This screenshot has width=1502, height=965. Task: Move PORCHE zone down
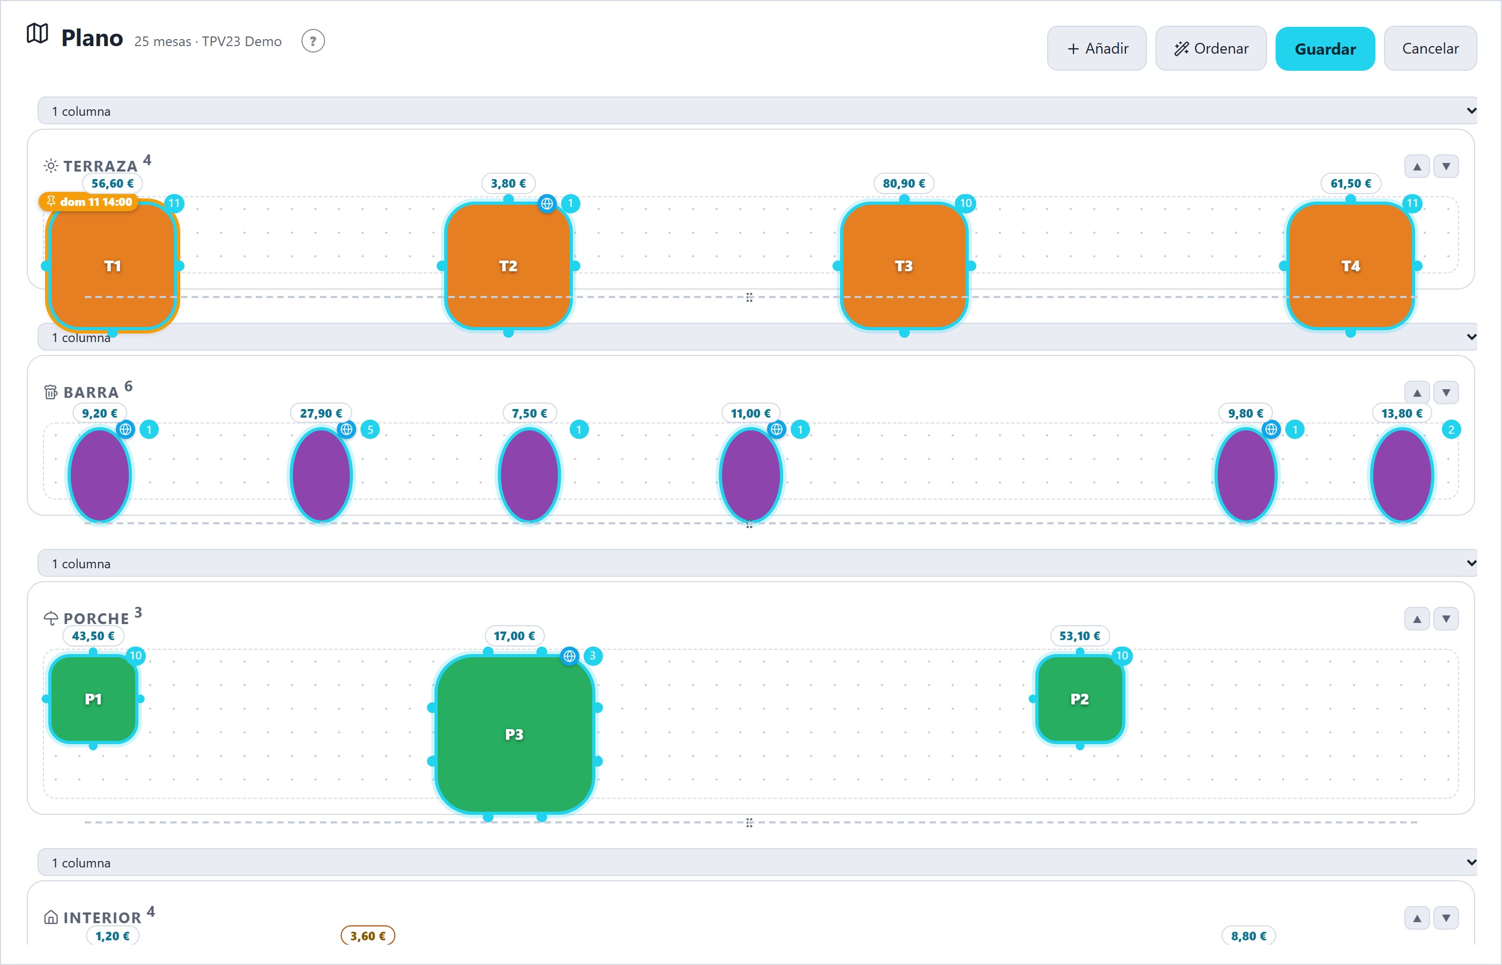click(x=1446, y=619)
